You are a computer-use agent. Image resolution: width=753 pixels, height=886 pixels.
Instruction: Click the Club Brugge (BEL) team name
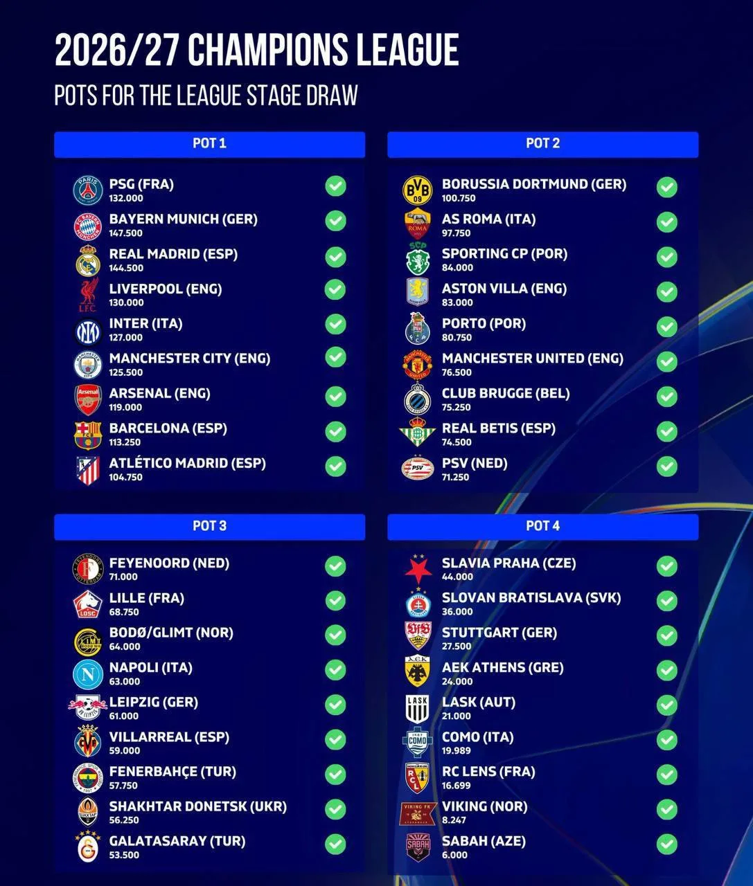click(506, 393)
